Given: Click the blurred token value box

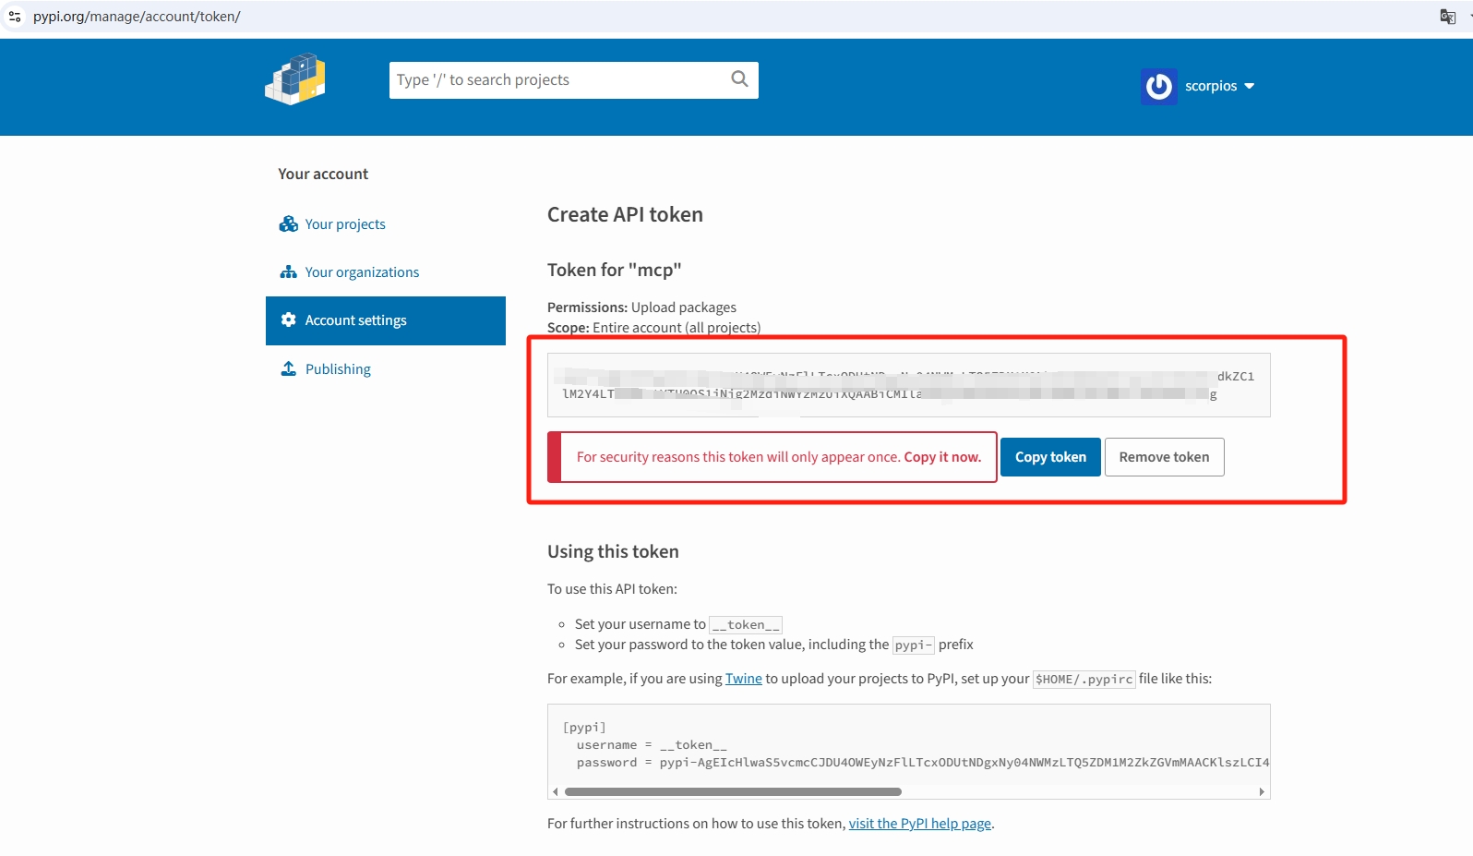Looking at the screenshot, I should (x=908, y=385).
